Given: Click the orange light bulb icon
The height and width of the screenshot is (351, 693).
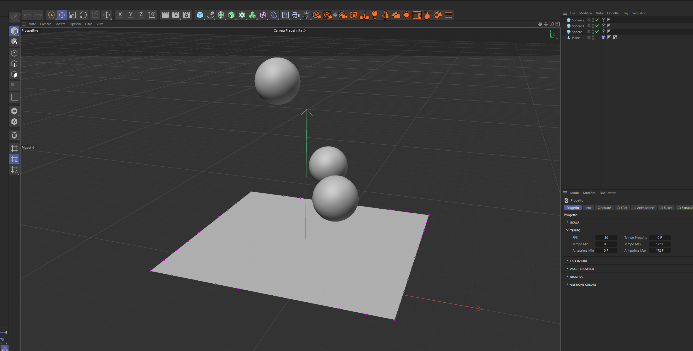Looking at the screenshot, I should pos(374,15).
